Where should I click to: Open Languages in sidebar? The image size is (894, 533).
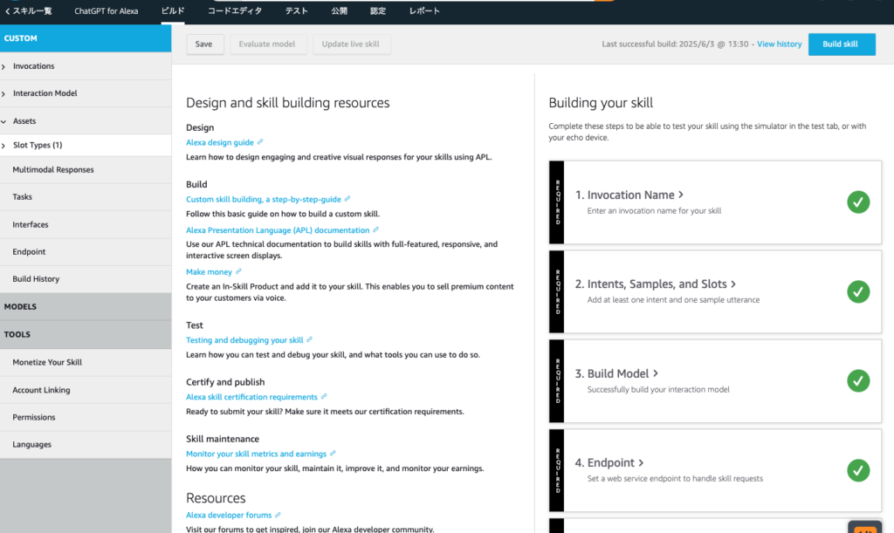coord(86,445)
